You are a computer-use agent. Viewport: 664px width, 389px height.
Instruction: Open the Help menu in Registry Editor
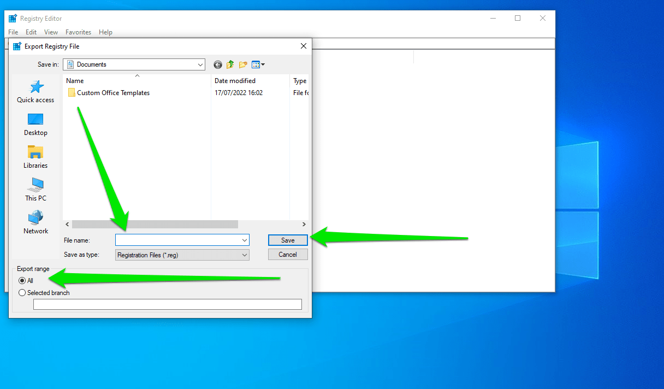pyautogui.click(x=105, y=32)
